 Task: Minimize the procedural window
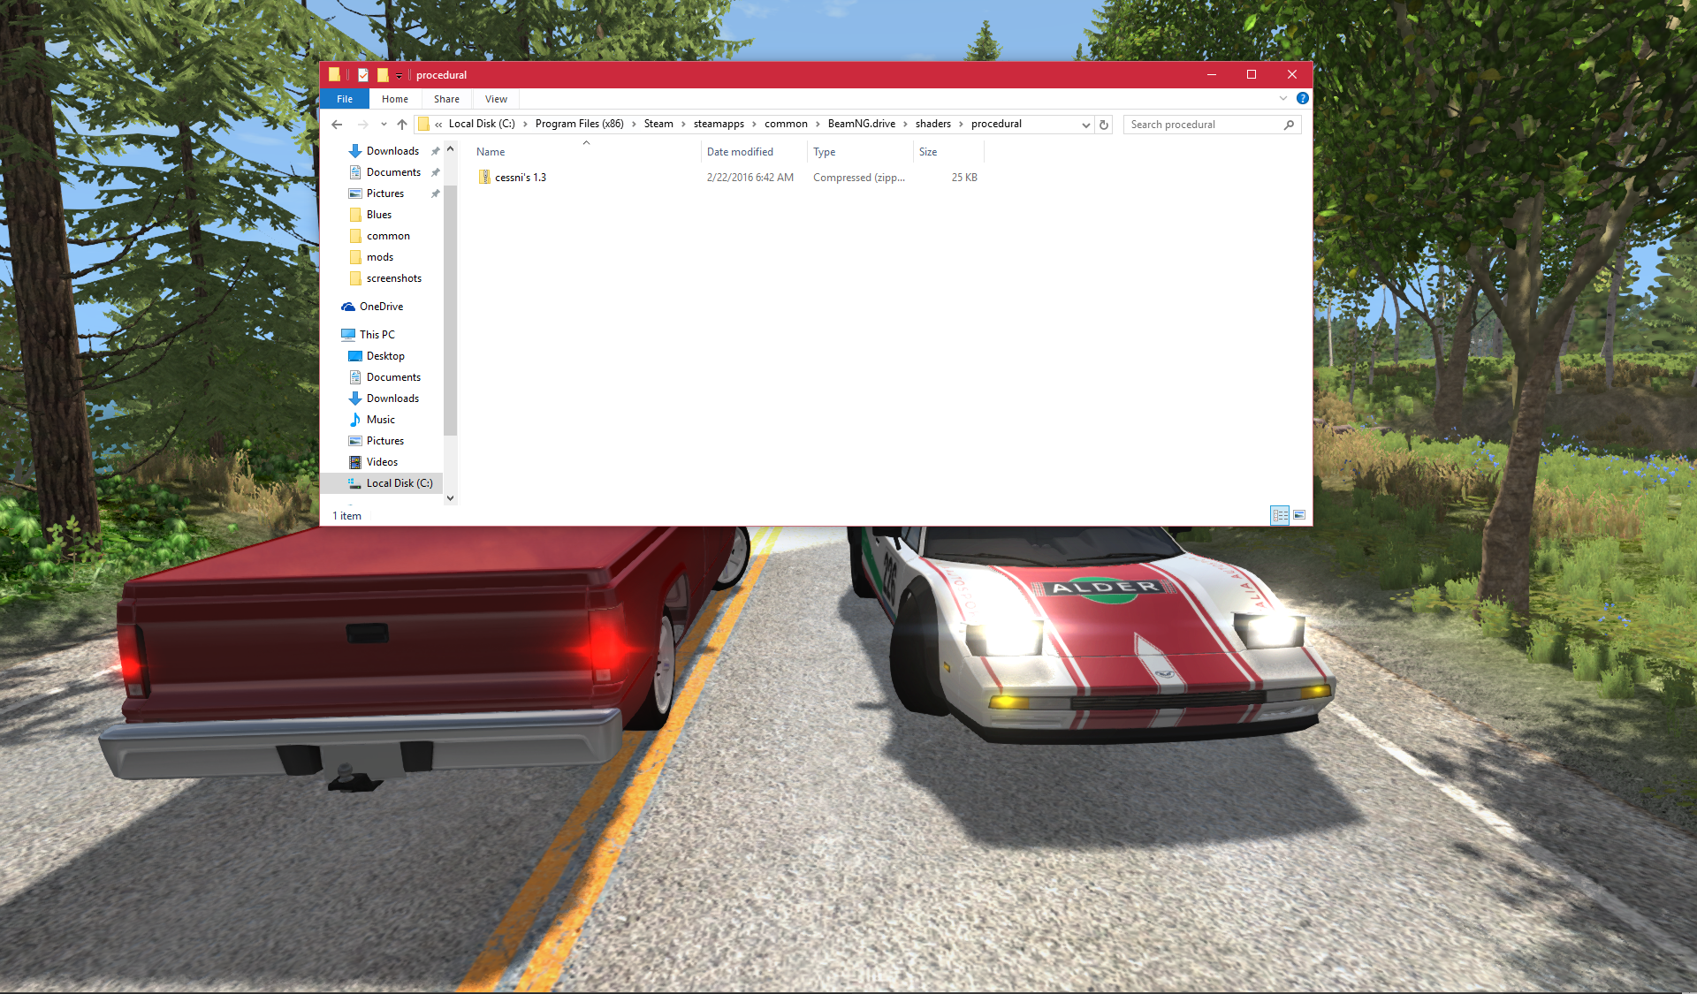pos(1212,75)
